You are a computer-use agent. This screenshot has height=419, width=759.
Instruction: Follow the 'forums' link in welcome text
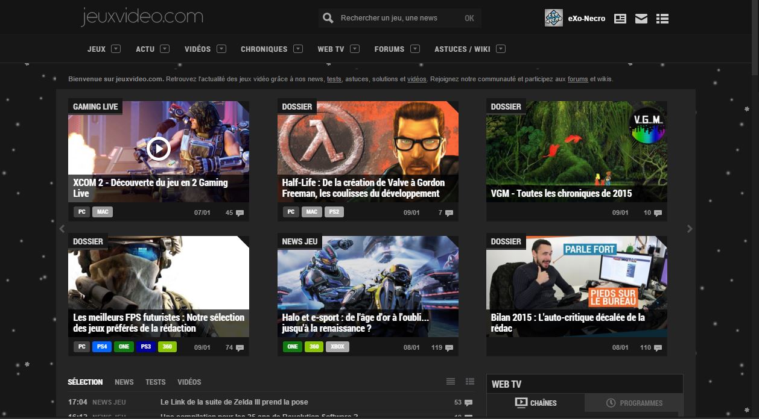click(578, 79)
